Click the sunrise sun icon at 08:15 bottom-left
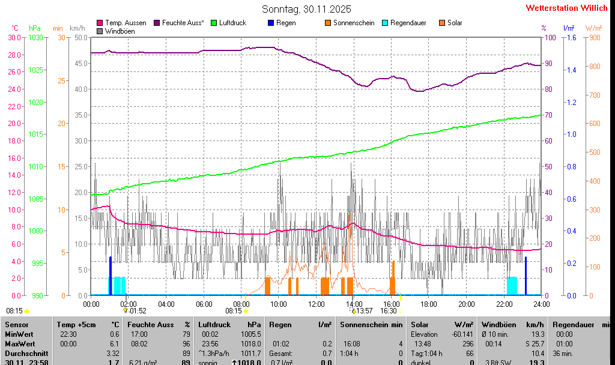The image size is (615, 365). (x=26, y=311)
